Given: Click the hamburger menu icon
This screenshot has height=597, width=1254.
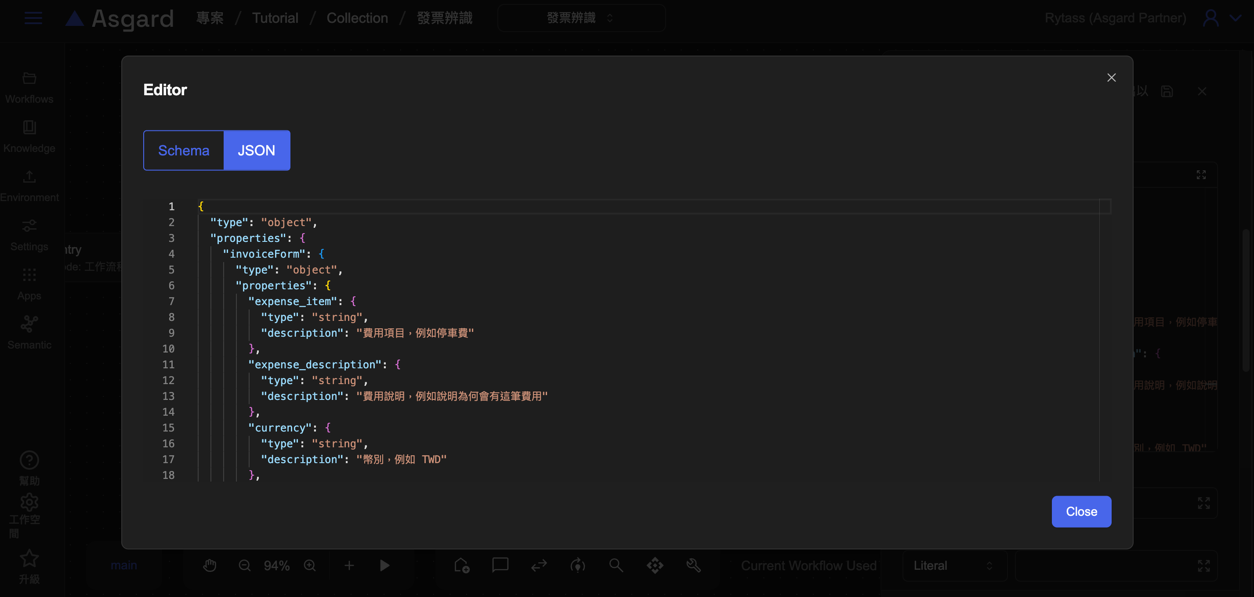Looking at the screenshot, I should [x=33, y=18].
